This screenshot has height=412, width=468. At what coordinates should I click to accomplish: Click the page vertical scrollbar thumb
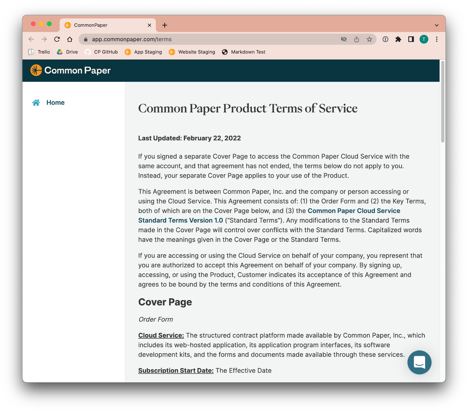point(443,101)
